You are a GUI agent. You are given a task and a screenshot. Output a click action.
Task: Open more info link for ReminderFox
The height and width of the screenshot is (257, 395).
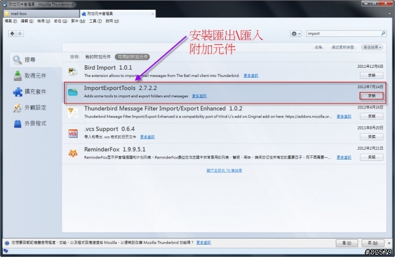pos(344,157)
